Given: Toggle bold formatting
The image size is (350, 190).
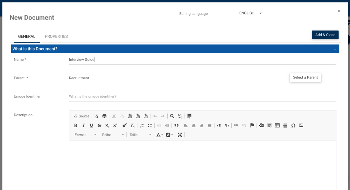Looking at the screenshot, I should click(76, 125).
